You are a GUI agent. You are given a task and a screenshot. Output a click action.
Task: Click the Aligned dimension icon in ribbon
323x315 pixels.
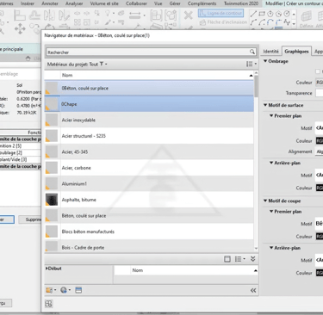click(x=134, y=15)
